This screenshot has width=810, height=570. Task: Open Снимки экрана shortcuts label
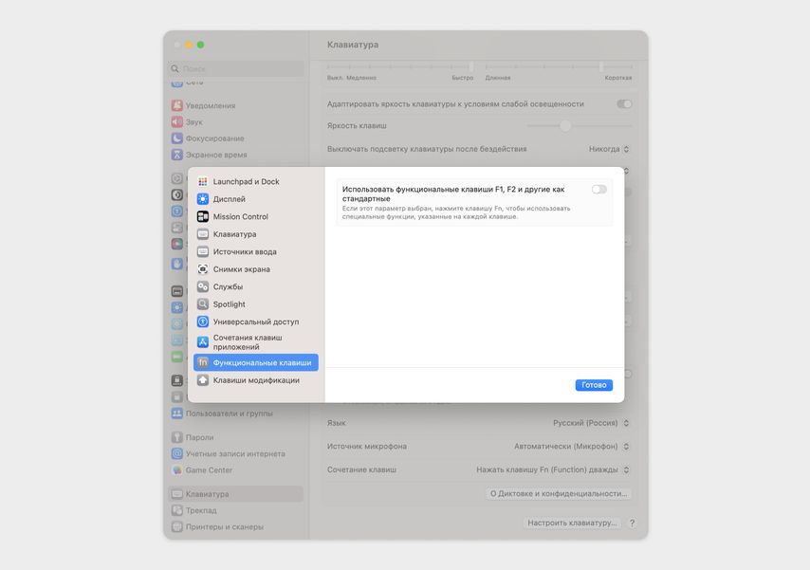241,269
